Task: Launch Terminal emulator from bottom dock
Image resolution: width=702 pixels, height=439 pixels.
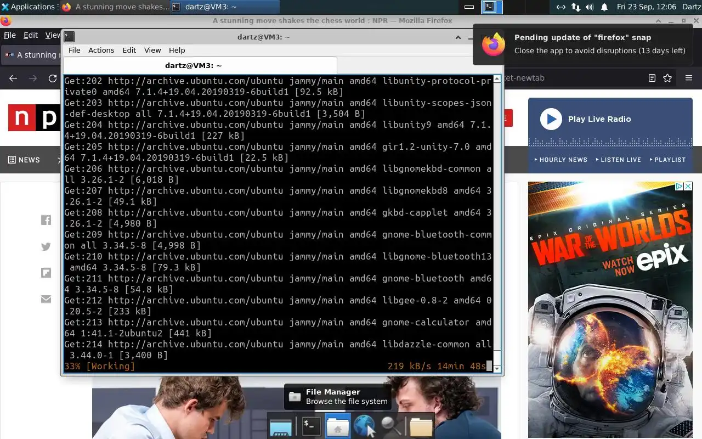Action: coord(311,426)
